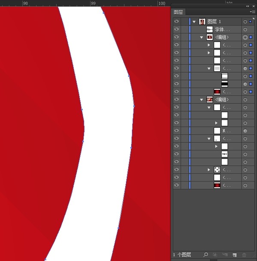Click empty lock column box of 图层 1
The height and width of the screenshot is (261, 257).
click(185, 21)
